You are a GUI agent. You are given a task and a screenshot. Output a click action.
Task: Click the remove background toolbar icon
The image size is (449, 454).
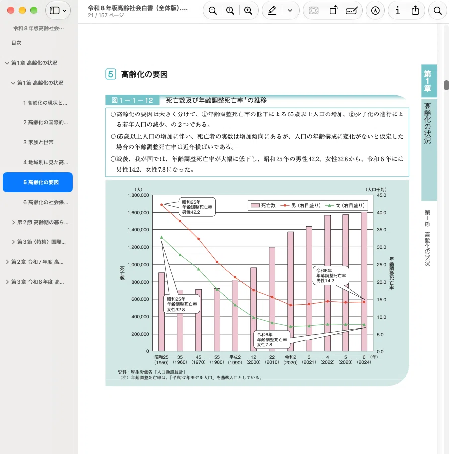(x=314, y=11)
